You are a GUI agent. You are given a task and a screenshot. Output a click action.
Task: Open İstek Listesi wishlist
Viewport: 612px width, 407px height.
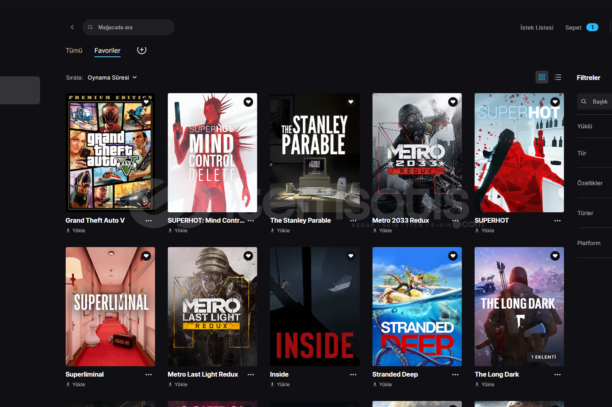pyautogui.click(x=537, y=28)
